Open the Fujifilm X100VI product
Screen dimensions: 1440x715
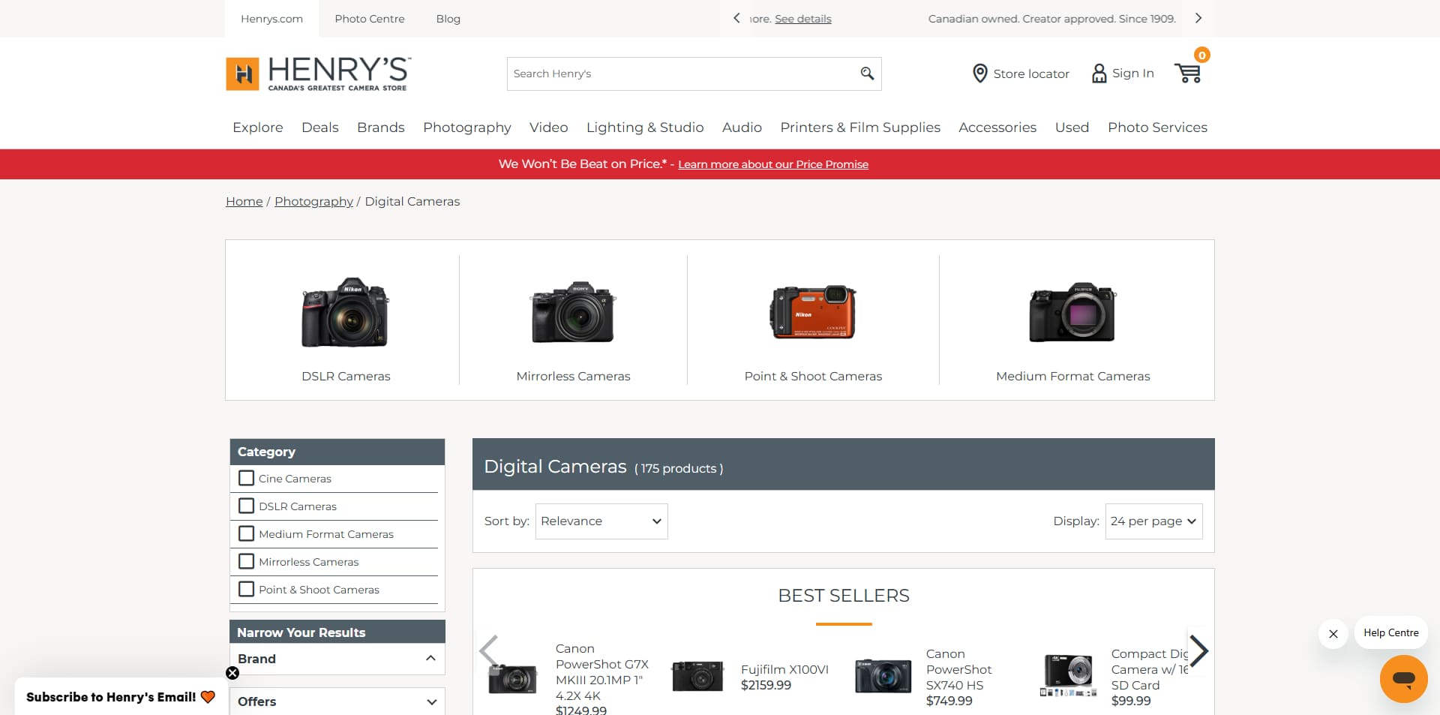click(x=784, y=669)
